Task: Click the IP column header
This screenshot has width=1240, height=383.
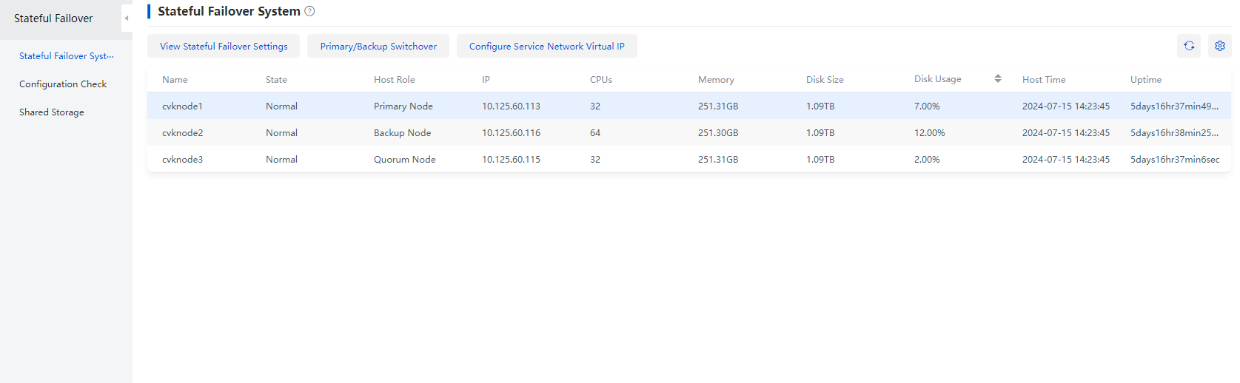Action: pyautogui.click(x=486, y=79)
